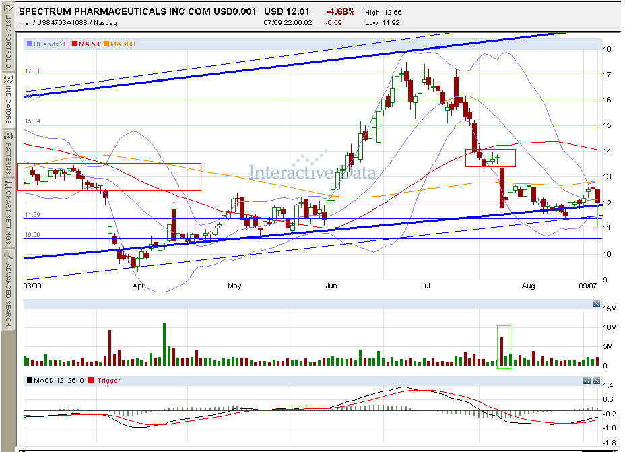
Task: Select the highlighted volume spike bar
Action: [502, 352]
